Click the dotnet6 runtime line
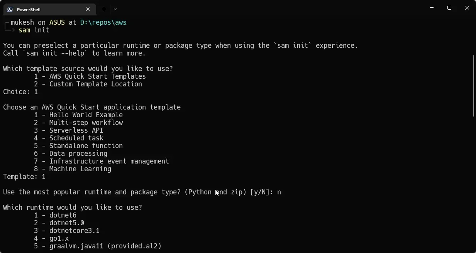The height and width of the screenshot is (253, 476). 62,215
